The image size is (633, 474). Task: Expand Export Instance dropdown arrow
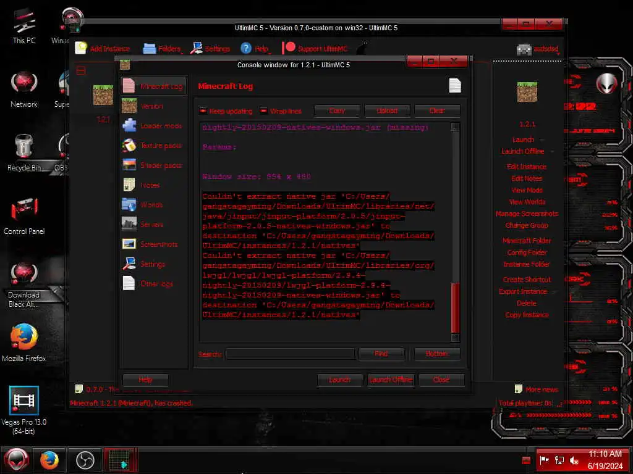tap(554, 292)
